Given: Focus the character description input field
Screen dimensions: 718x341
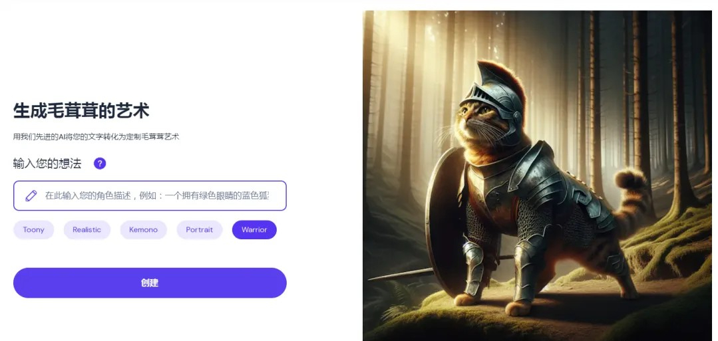Looking at the screenshot, I should (150, 195).
